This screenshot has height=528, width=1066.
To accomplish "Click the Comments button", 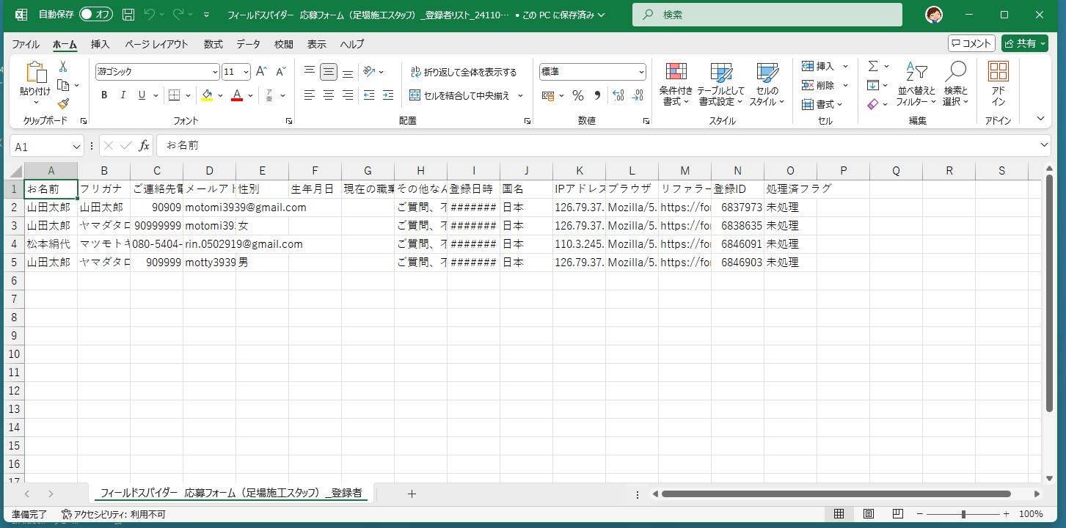I will (x=971, y=43).
